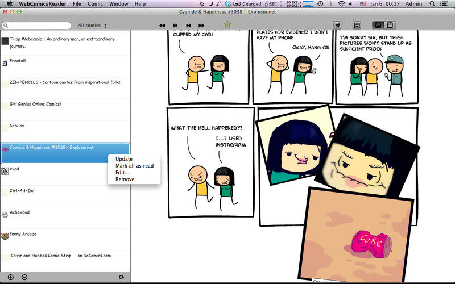Select the Freefall comic in the list
The image size is (455, 284).
click(x=65, y=66)
